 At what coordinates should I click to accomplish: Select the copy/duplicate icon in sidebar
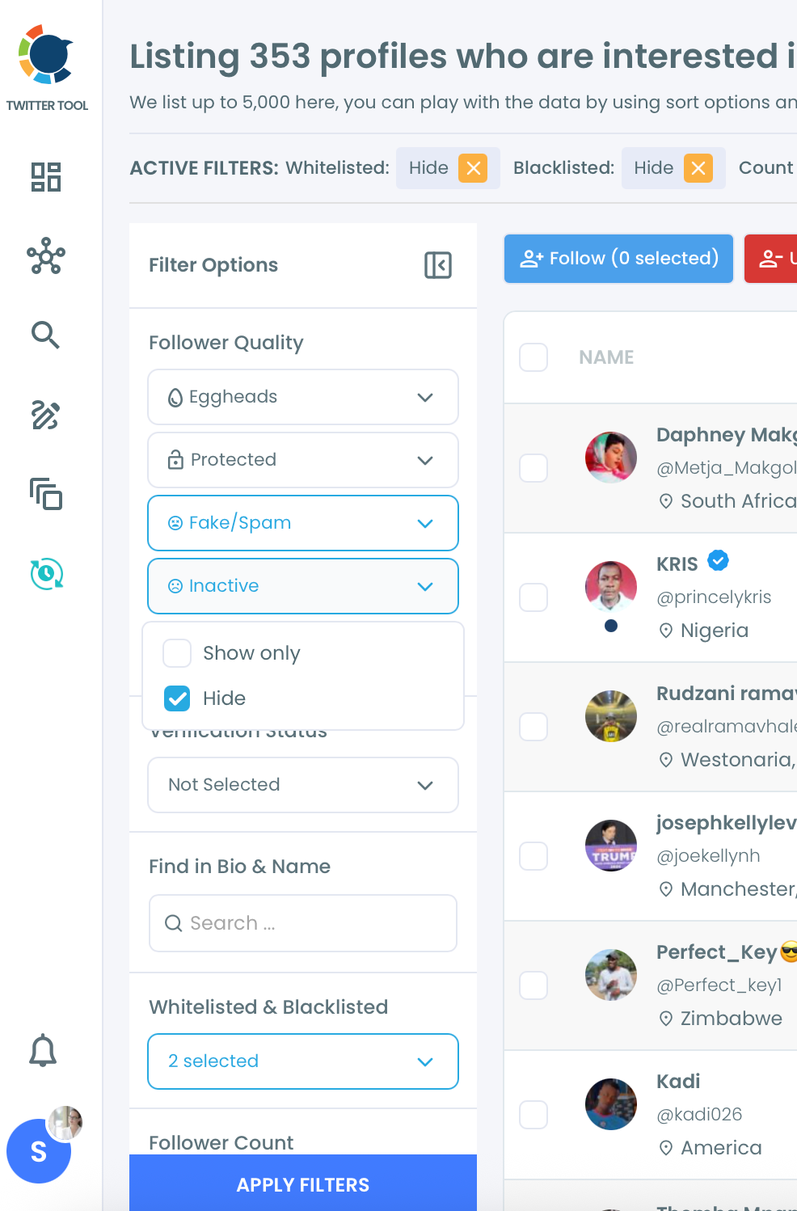pos(46,496)
